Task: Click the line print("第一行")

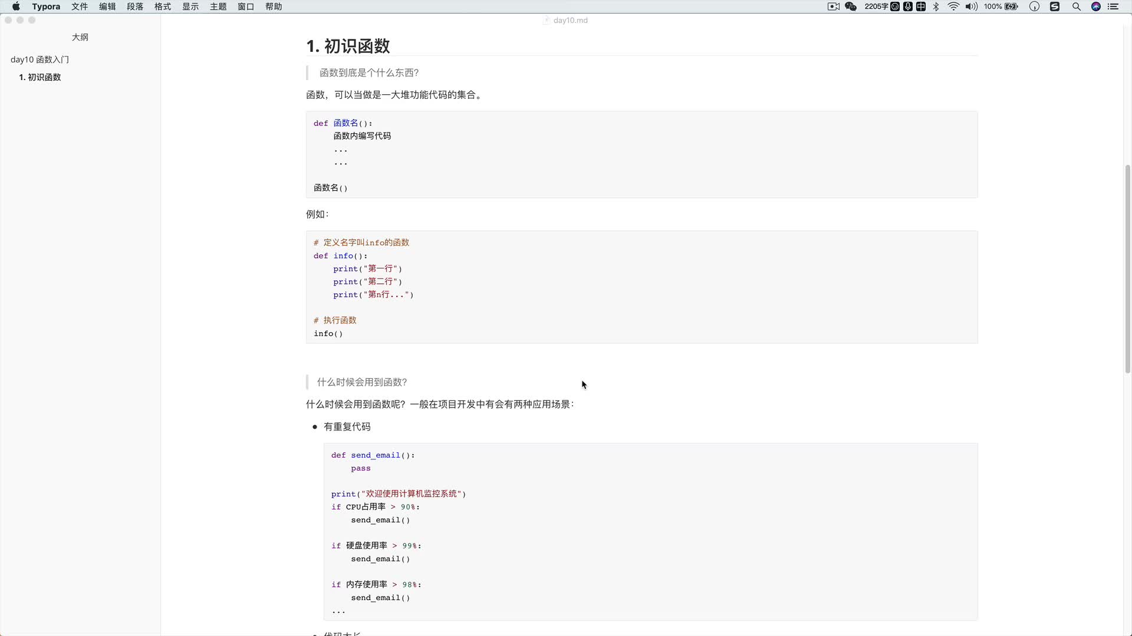Action: point(367,269)
